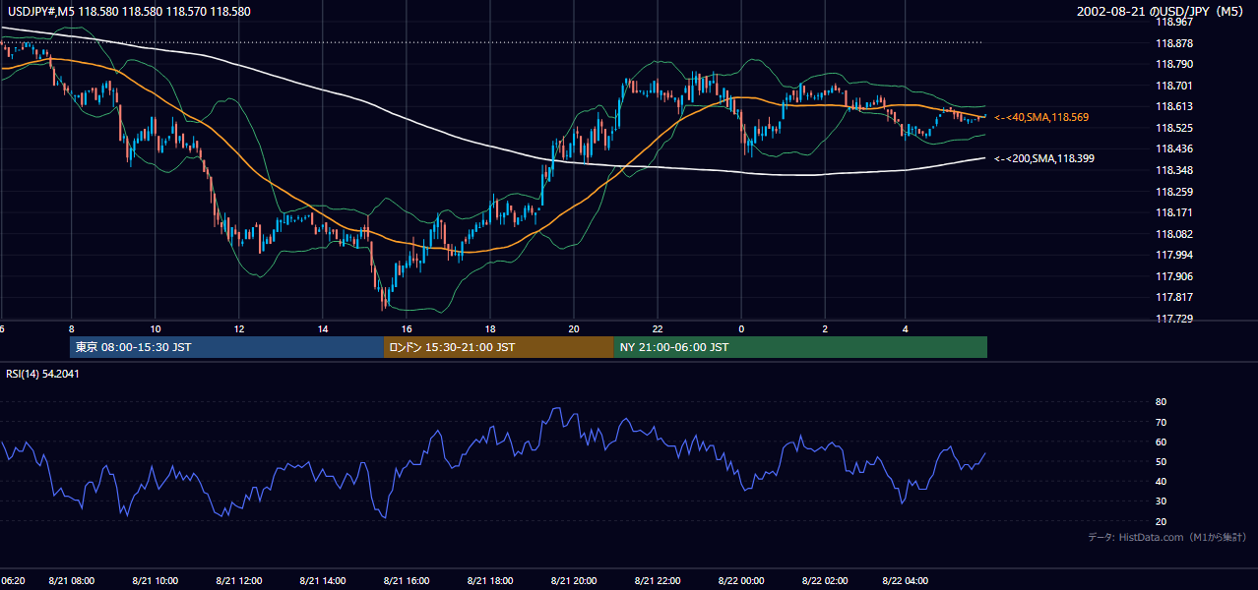Click the 8/21 22:00 time label
The height and width of the screenshot is (590, 1258).
pyautogui.click(x=658, y=581)
